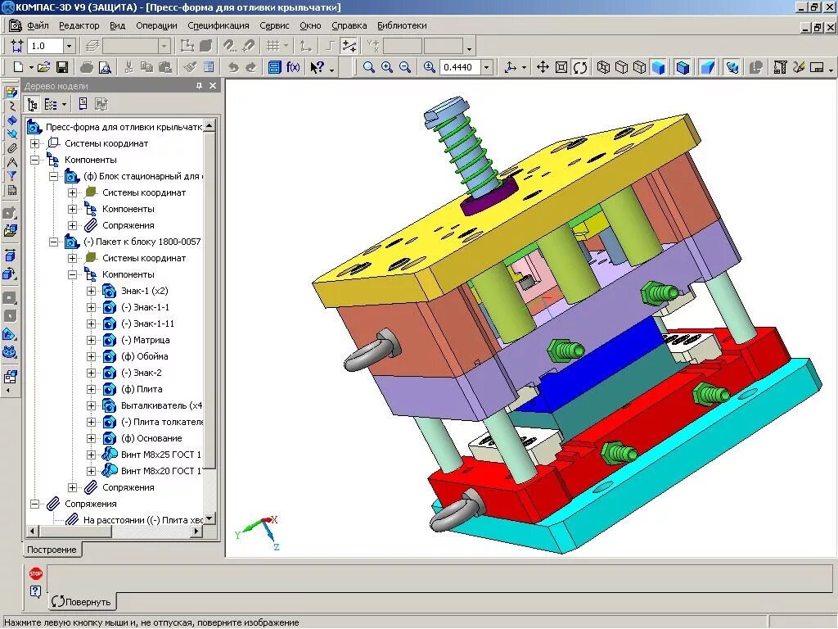The width and height of the screenshot is (838, 629).
Task: Toggle the Rotate view tool
Action: click(580, 67)
